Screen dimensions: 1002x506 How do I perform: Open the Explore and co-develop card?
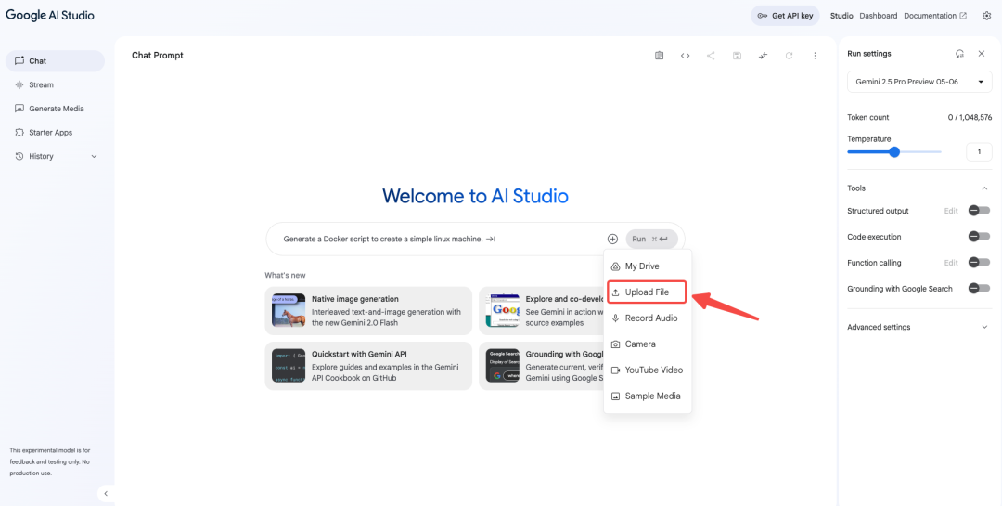pyautogui.click(x=542, y=311)
